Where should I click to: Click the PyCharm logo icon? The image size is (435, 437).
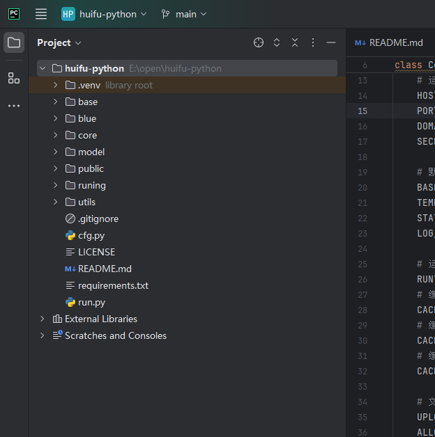[x=14, y=14]
